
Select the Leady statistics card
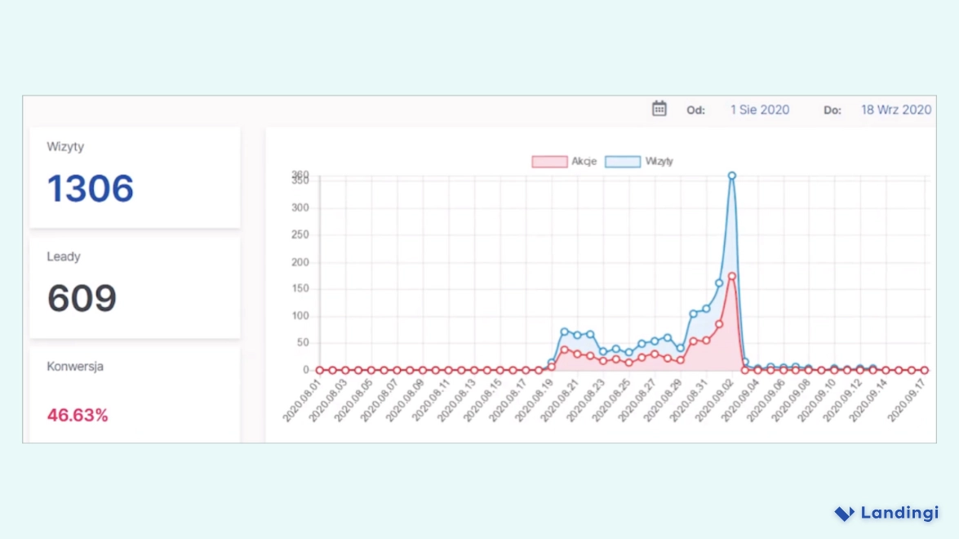135,286
